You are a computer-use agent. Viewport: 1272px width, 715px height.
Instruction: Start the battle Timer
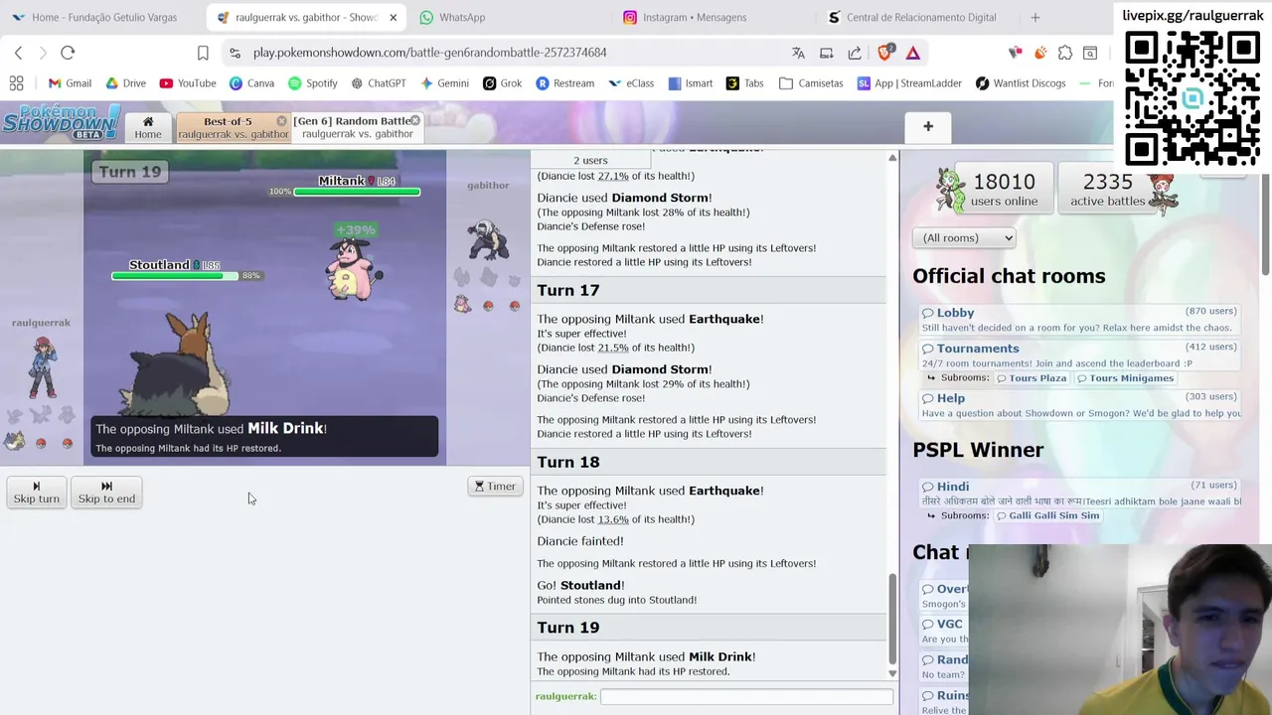tap(495, 487)
